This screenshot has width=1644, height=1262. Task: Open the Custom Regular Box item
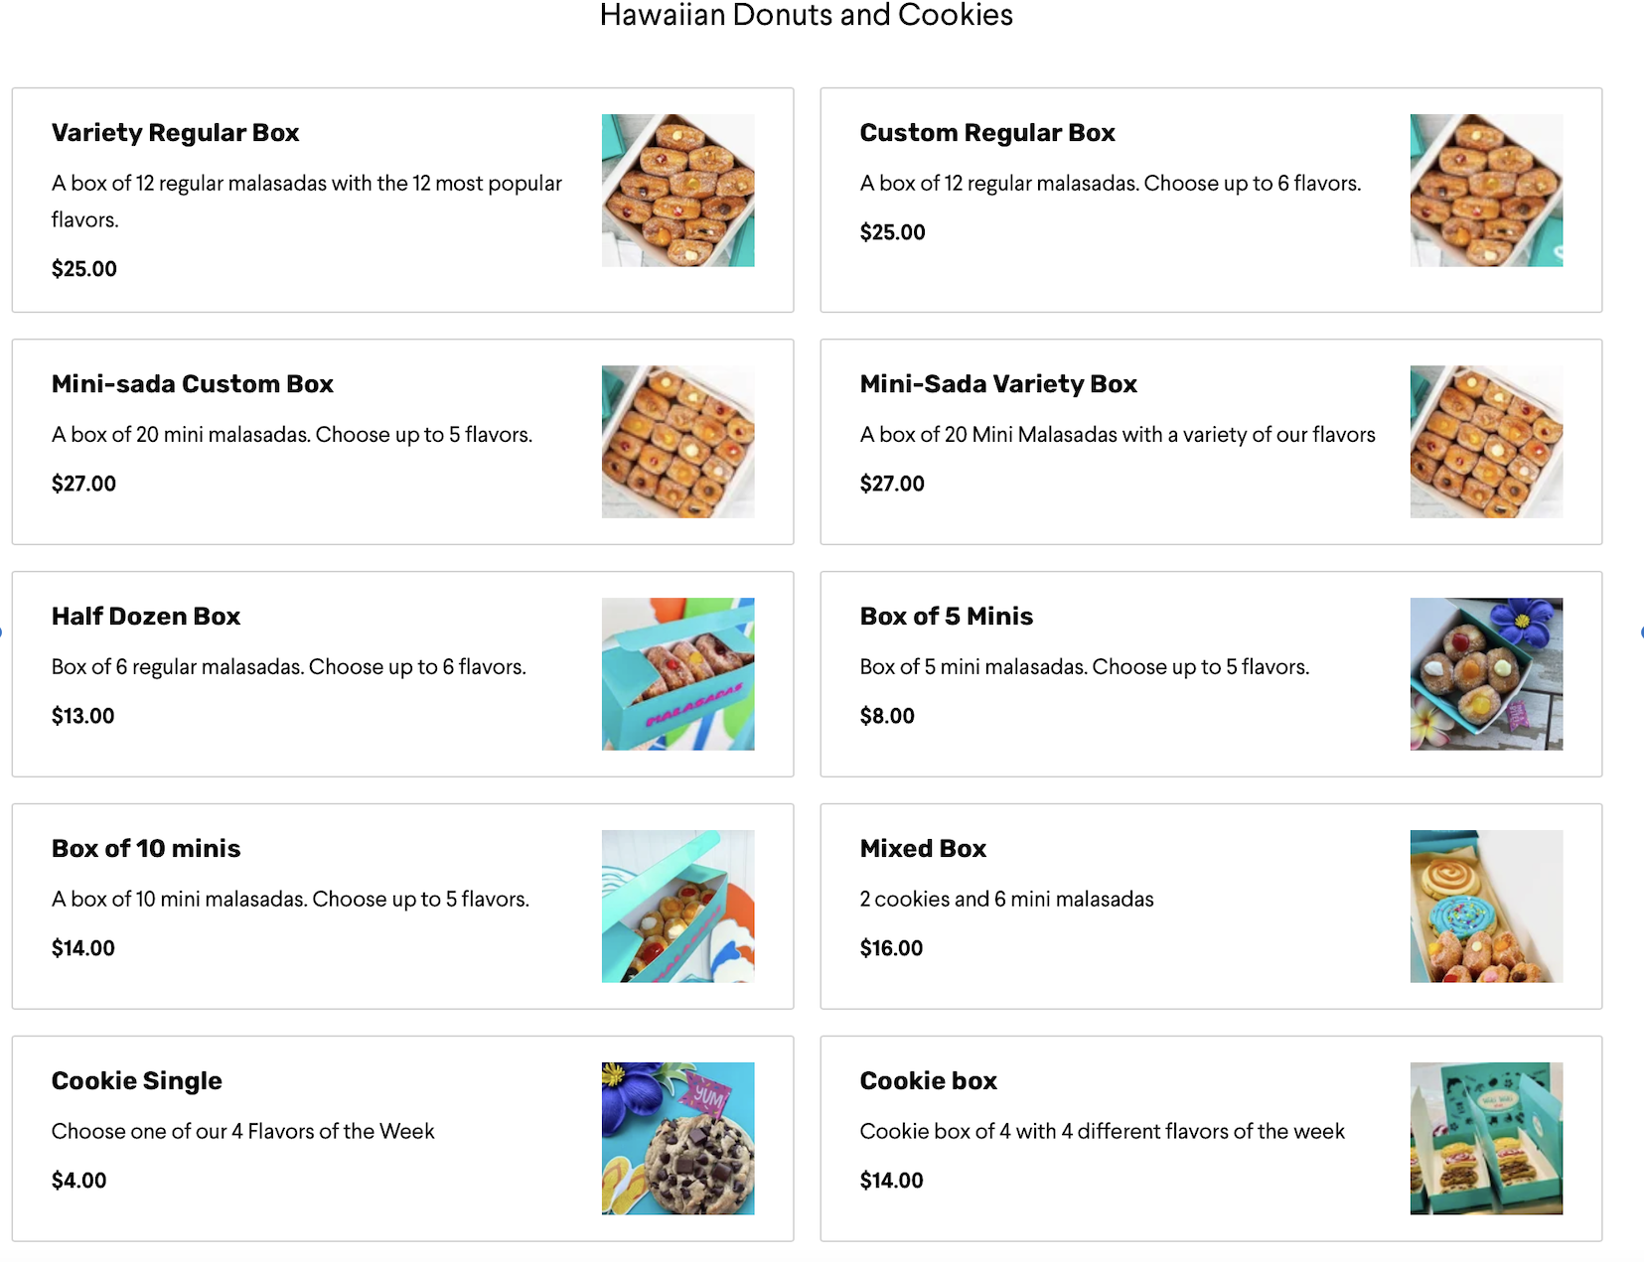(987, 133)
